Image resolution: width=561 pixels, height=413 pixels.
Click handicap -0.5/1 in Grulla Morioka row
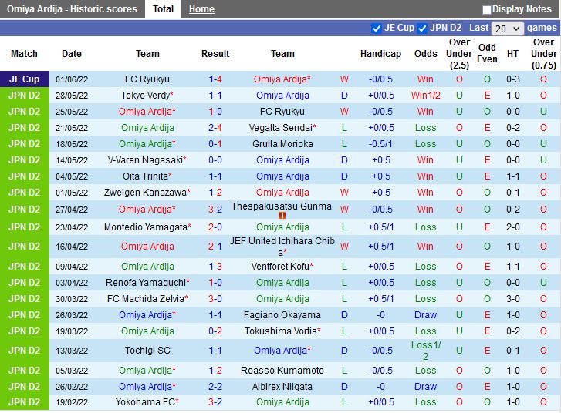click(x=380, y=143)
